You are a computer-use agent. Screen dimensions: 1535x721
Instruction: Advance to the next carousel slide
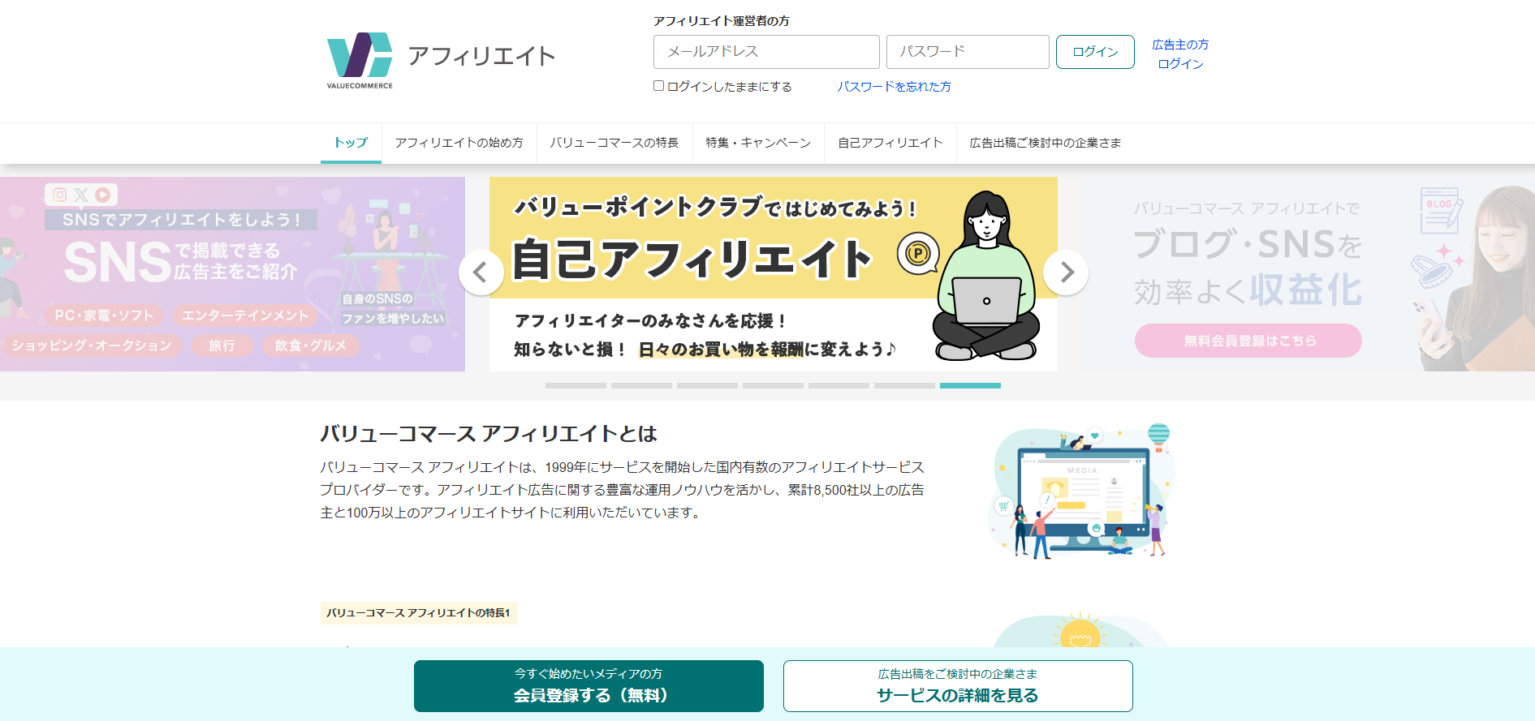coord(1066,273)
